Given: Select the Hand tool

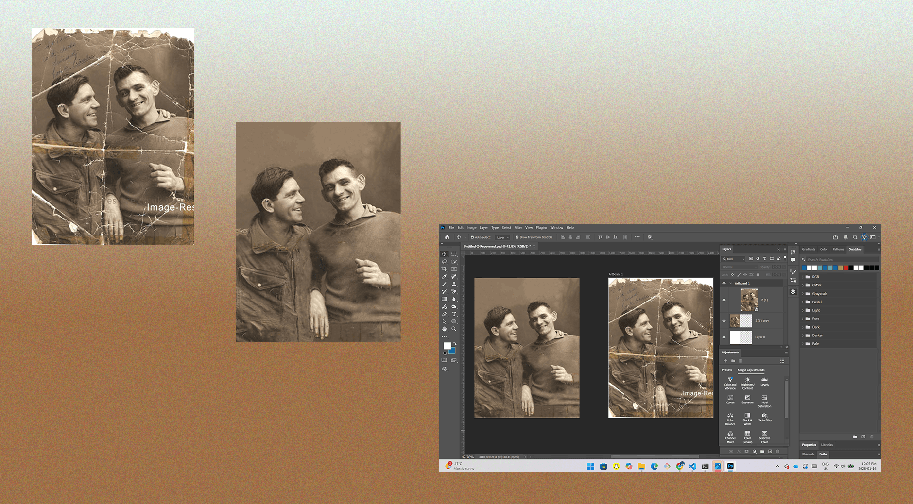Looking at the screenshot, I should 444,329.
